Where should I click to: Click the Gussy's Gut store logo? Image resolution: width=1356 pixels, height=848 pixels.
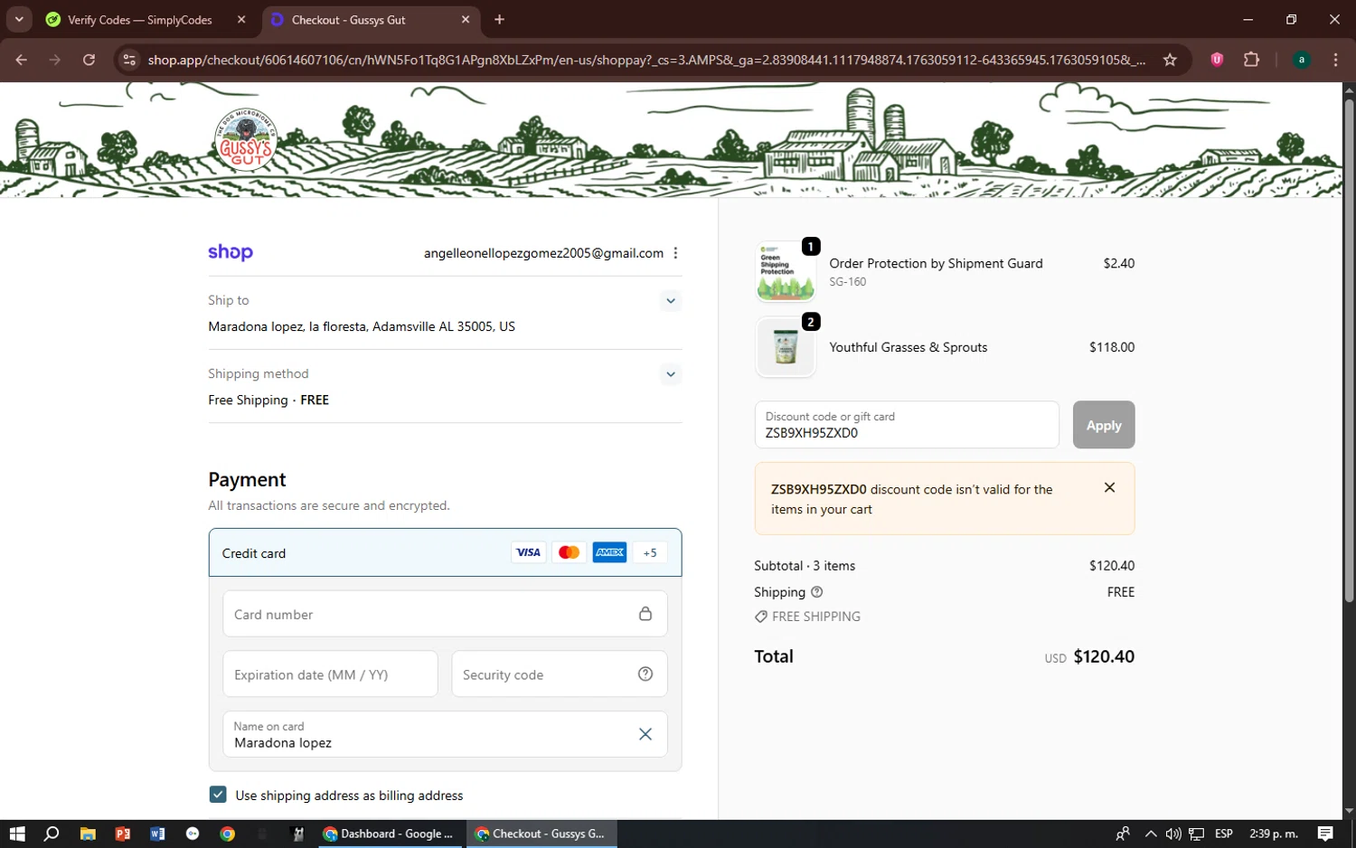pyautogui.click(x=246, y=140)
